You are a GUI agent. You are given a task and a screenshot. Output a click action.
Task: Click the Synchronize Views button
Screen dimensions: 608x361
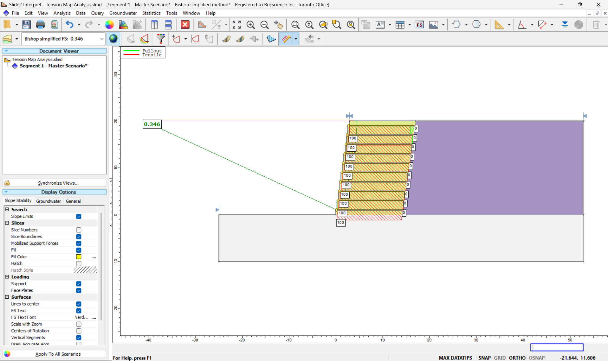click(x=55, y=183)
